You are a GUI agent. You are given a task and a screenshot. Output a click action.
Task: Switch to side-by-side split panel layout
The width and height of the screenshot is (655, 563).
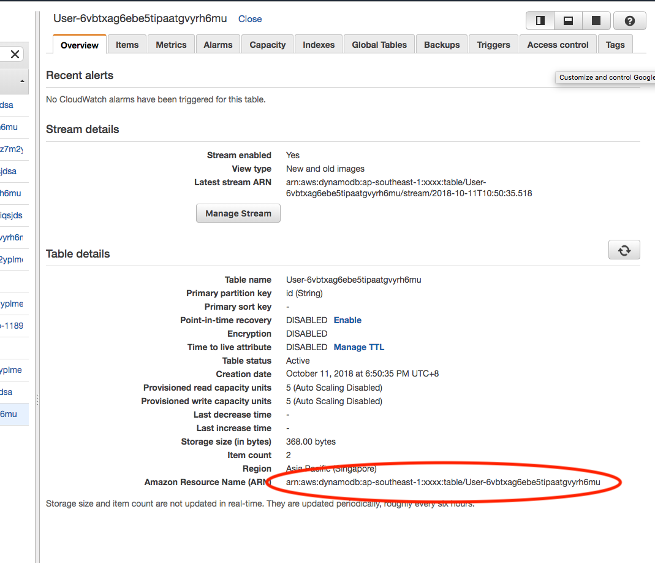pos(540,20)
